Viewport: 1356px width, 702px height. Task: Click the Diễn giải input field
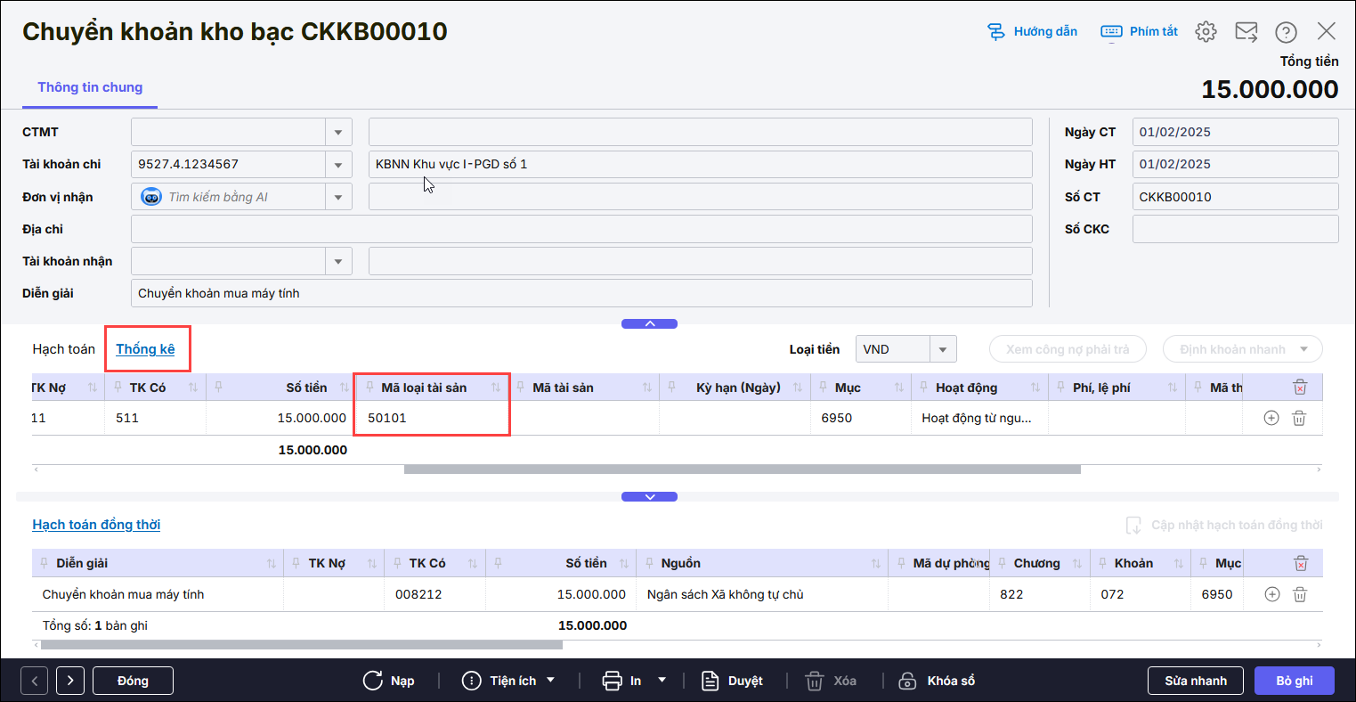click(581, 293)
